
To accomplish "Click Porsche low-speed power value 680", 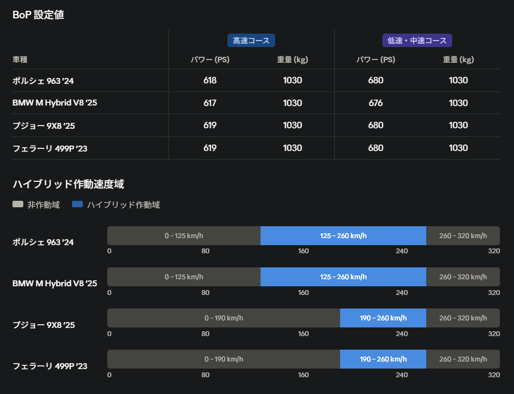I will [376, 80].
